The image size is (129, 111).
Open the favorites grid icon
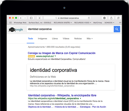11,23
